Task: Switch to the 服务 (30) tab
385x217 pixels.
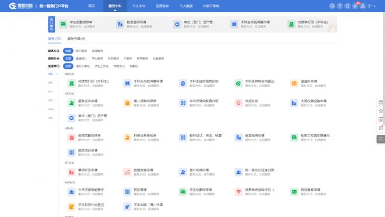Action: coord(54,38)
